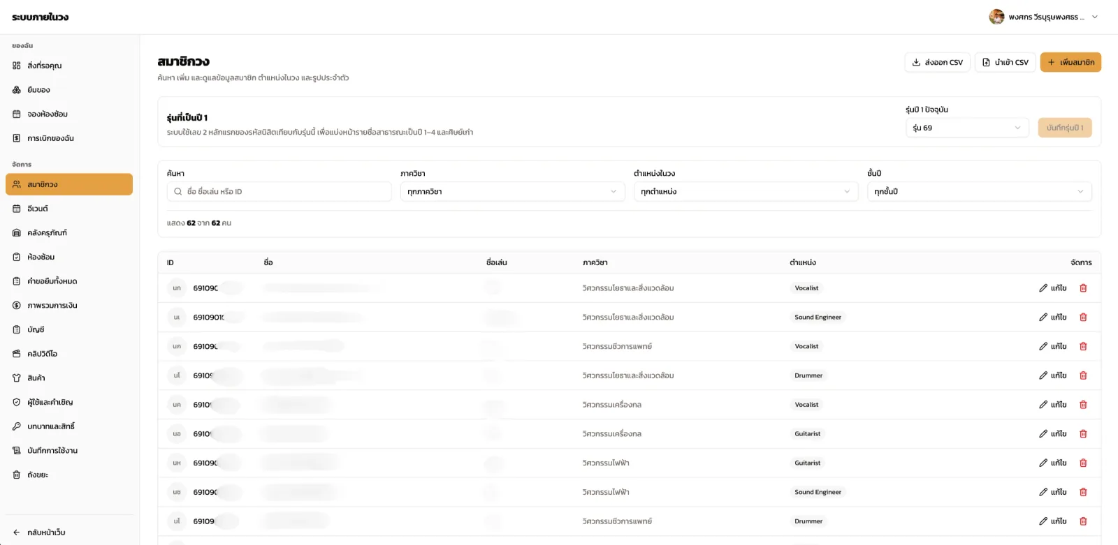Click pencil edit icon on first Sound Engineer row

pos(1043,318)
